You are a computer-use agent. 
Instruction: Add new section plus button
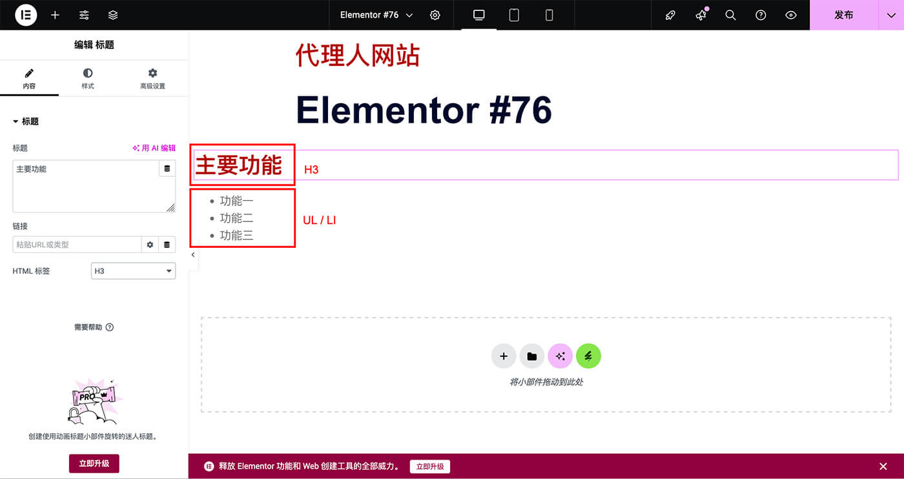pos(504,356)
